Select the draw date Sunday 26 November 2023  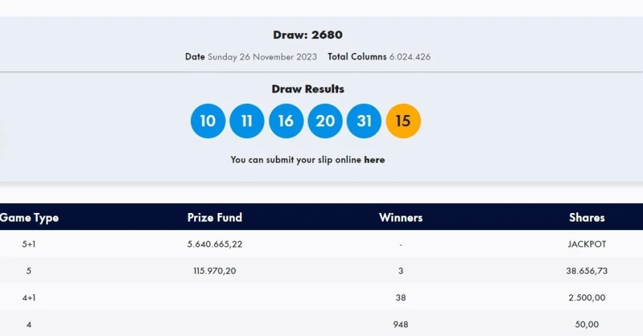(263, 57)
